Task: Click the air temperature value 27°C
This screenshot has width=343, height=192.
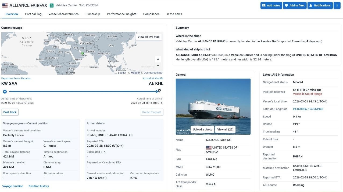Action: point(134,178)
